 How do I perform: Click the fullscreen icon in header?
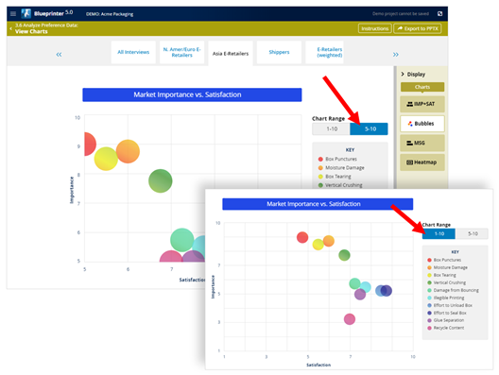click(x=439, y=13)
